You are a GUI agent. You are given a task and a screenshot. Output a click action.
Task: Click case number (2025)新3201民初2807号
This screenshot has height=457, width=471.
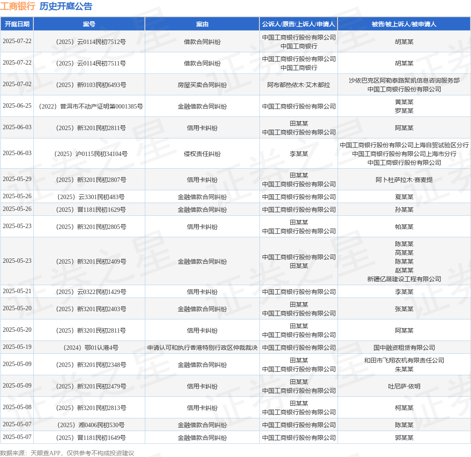point(90,180)
